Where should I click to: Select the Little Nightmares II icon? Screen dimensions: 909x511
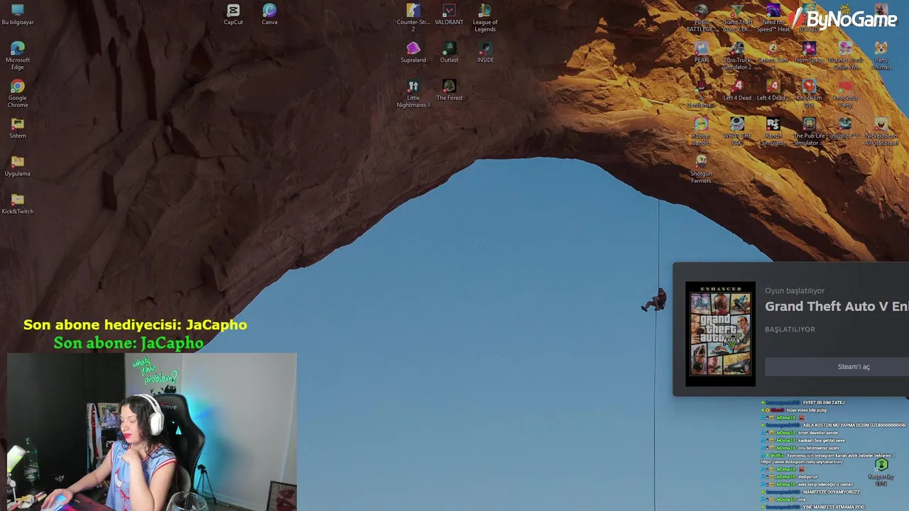[413, 94]
